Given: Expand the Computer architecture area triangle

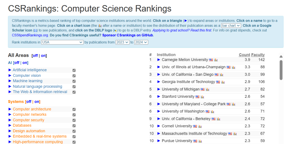Looking at the screenshot, I should 10,109.
